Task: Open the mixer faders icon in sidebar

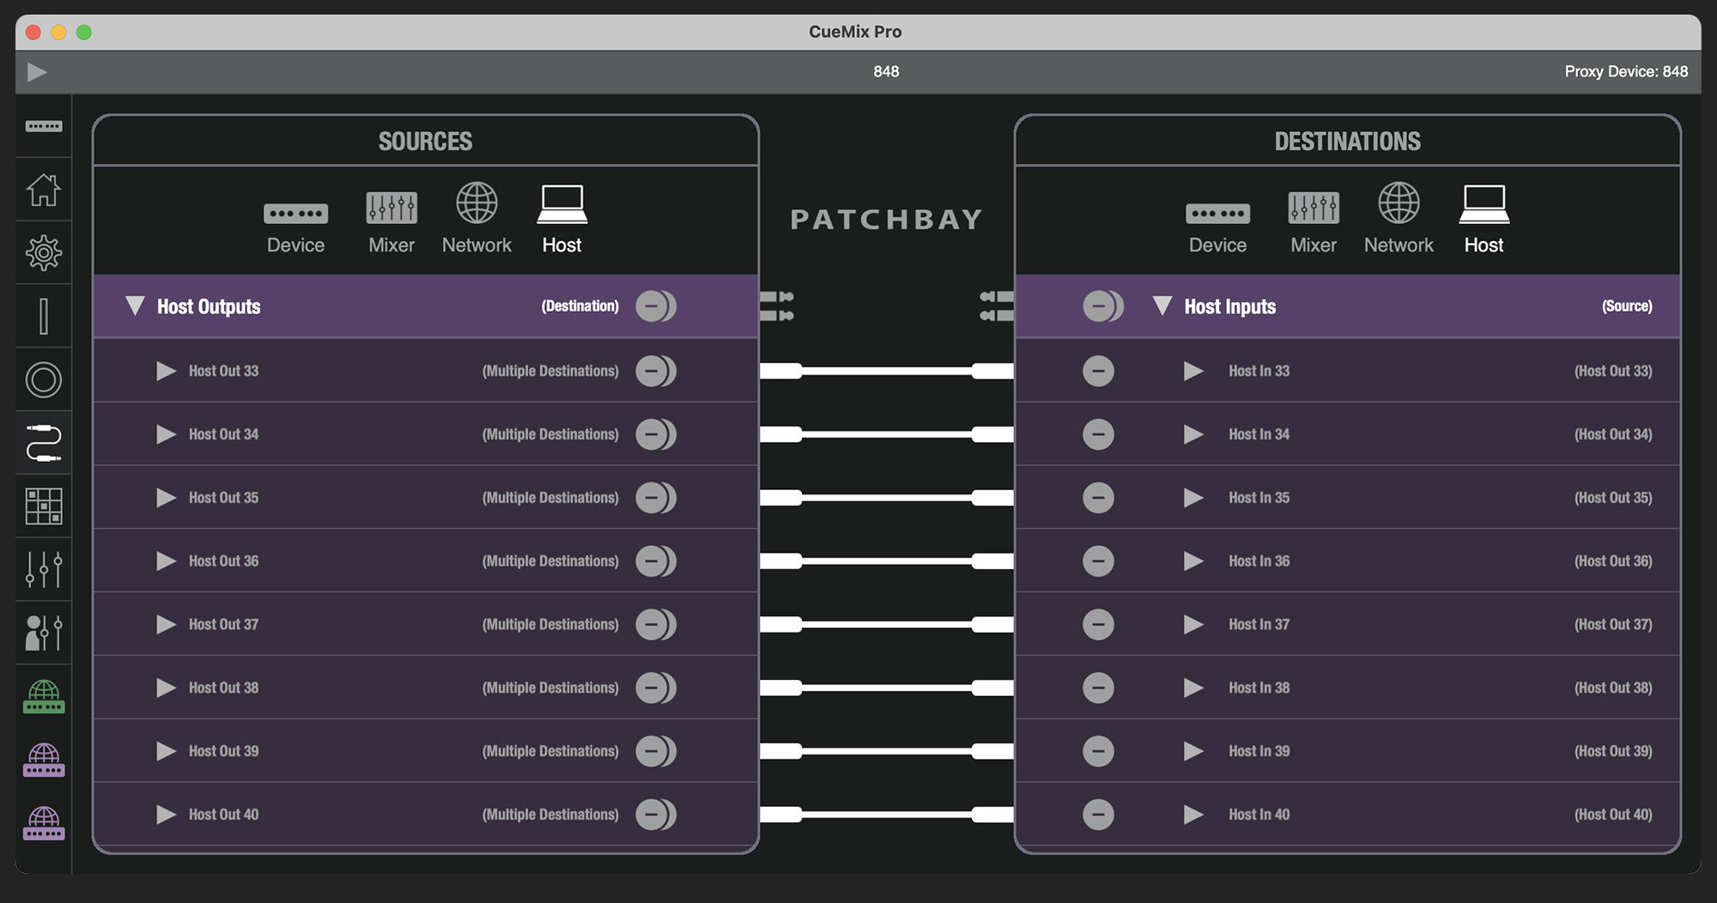Action: point(43,570)
